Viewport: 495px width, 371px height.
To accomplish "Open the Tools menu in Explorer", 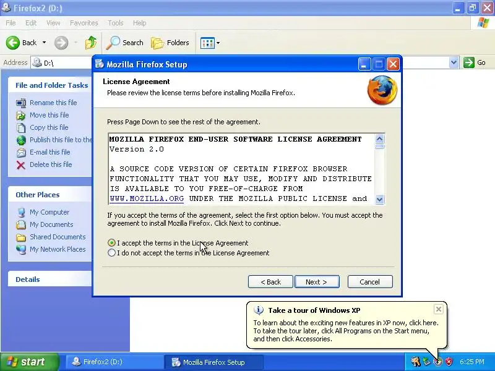I will point(116,23).
